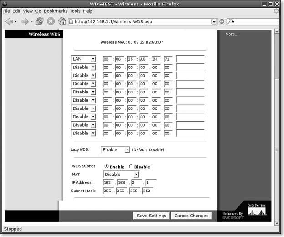Screen dimensions: 284x237
Task: Click the Back navigation arrow
Action: [9, 21]
